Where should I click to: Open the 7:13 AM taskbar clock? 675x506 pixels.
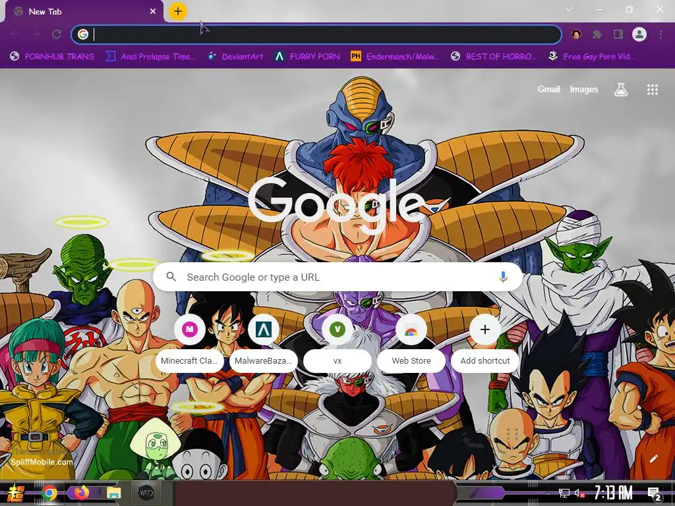point(613,493)
